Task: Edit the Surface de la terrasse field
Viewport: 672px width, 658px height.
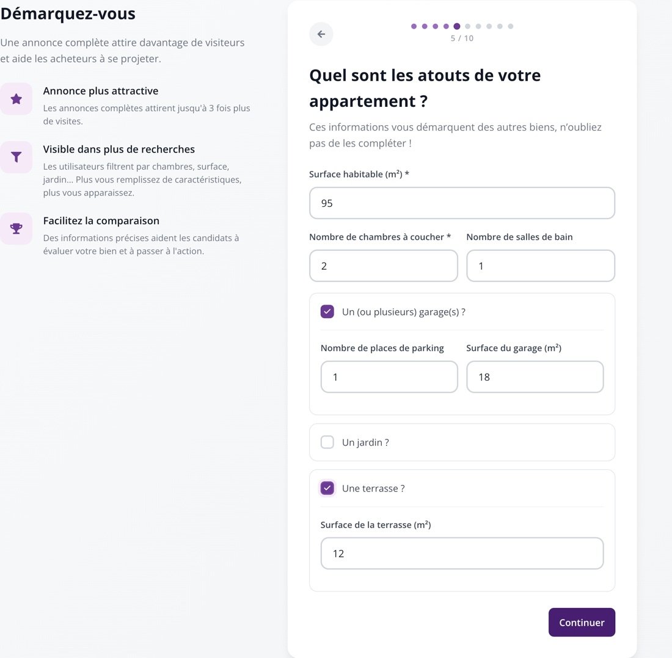Action: [x=462, y=554]
